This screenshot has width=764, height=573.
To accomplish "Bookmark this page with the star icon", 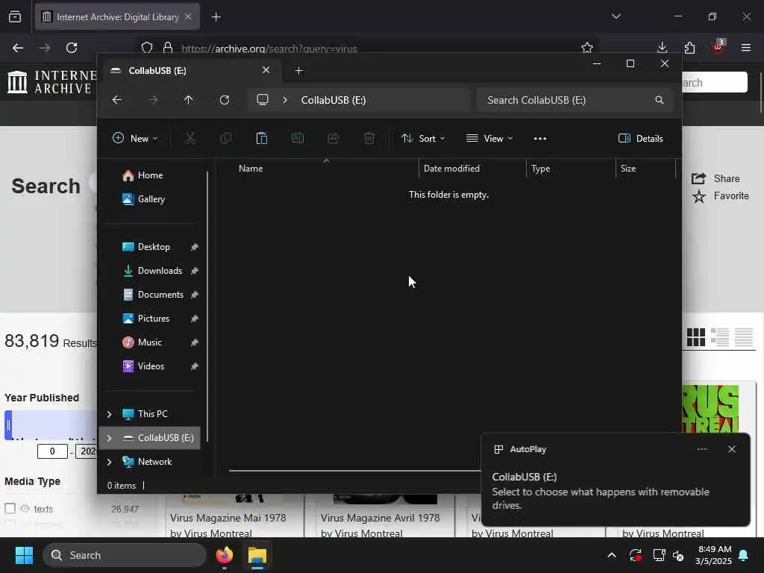I will click(x=587, y=48).
